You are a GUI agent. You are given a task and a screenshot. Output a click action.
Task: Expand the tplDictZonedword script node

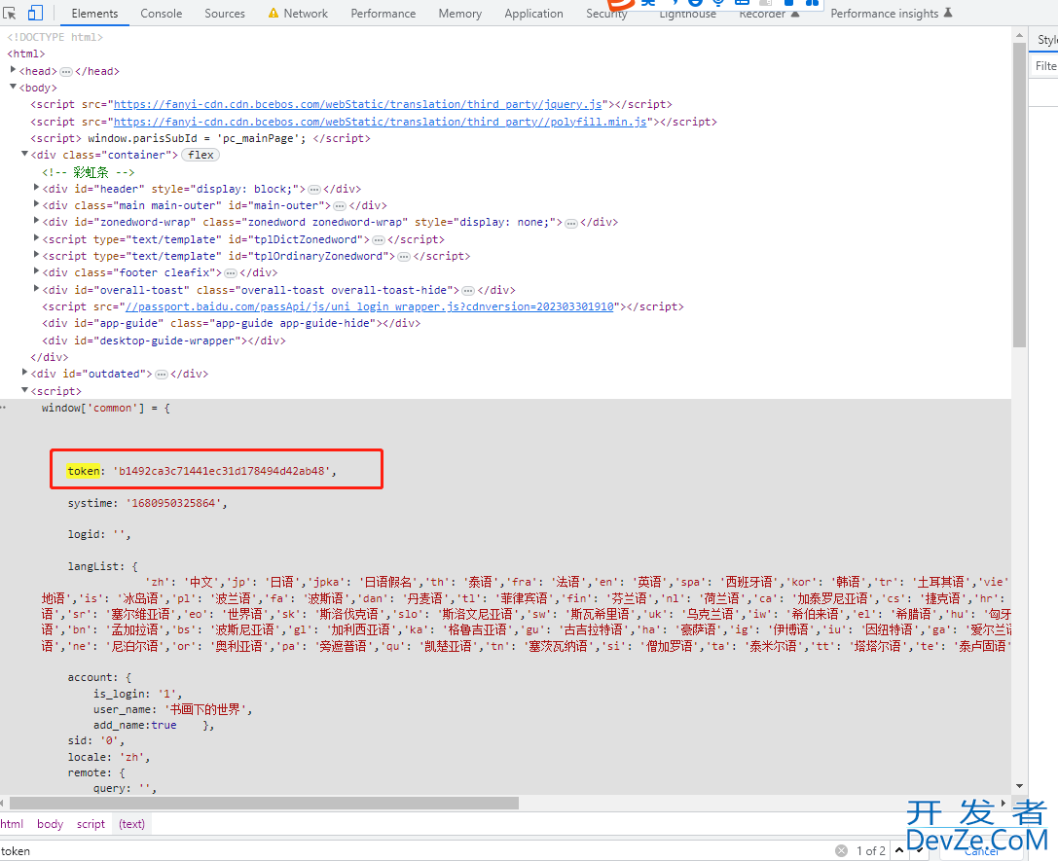pos(36,238)
